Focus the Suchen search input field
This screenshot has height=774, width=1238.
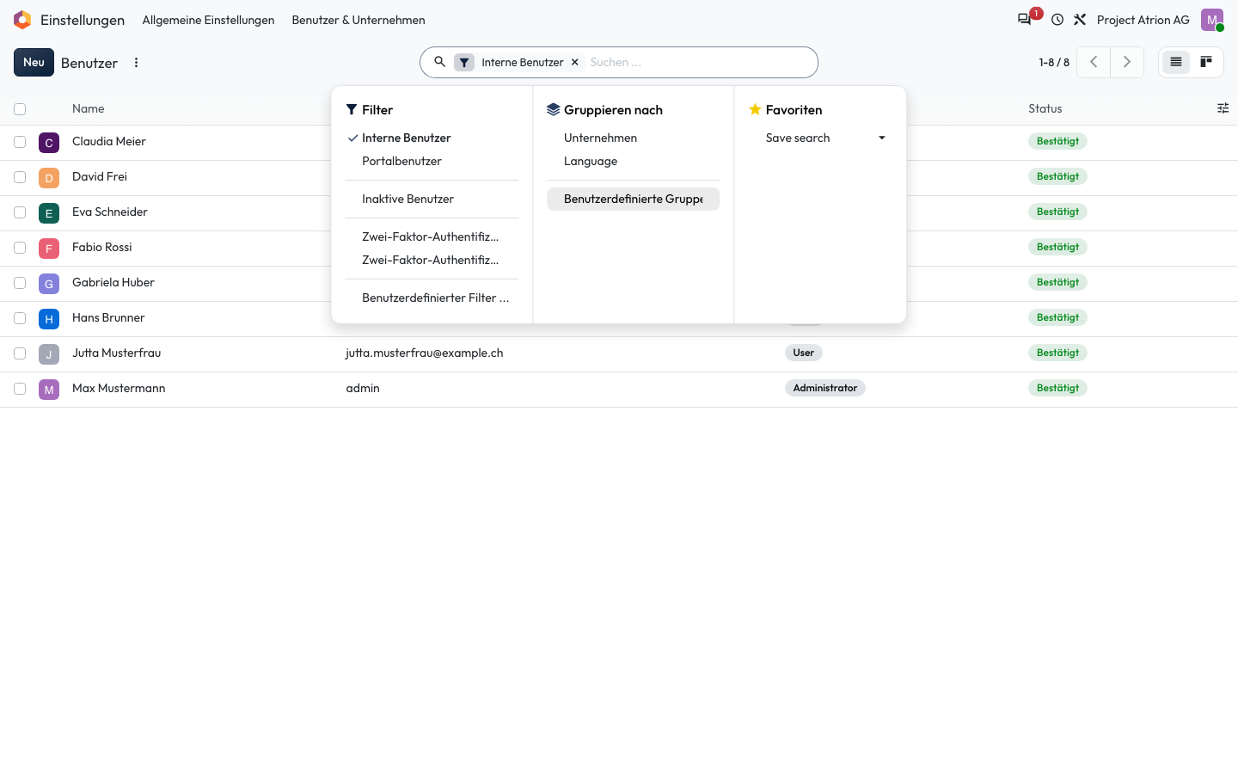698,62
